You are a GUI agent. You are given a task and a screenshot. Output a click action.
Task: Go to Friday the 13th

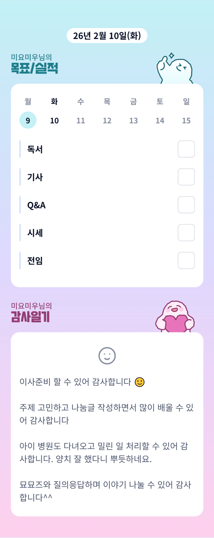tap(134, 120)
